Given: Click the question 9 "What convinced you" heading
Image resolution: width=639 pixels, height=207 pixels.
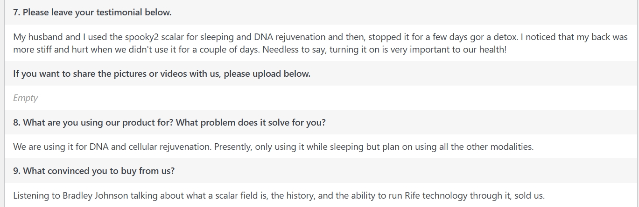Looking at the screenshot, I should pos(94,171).
